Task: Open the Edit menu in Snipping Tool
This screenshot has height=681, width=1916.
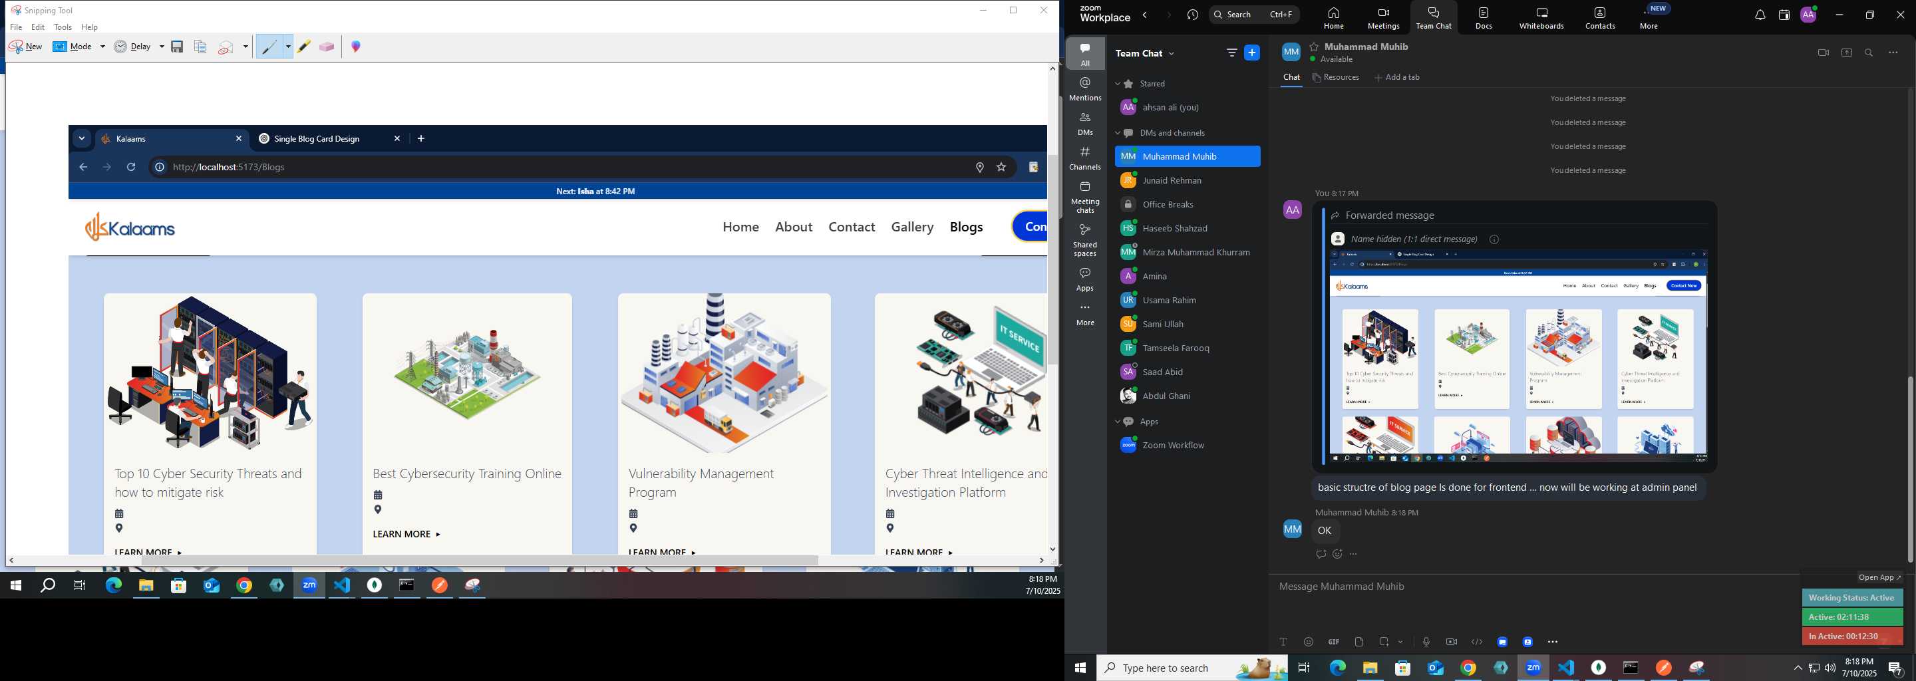Action: (39, 27)
